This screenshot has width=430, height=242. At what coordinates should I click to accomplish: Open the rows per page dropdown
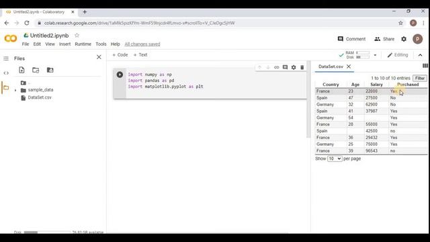pyautogui.click(x=335, y=159)
